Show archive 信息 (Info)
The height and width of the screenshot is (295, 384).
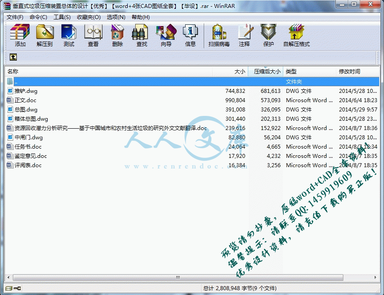coord(190,35)
